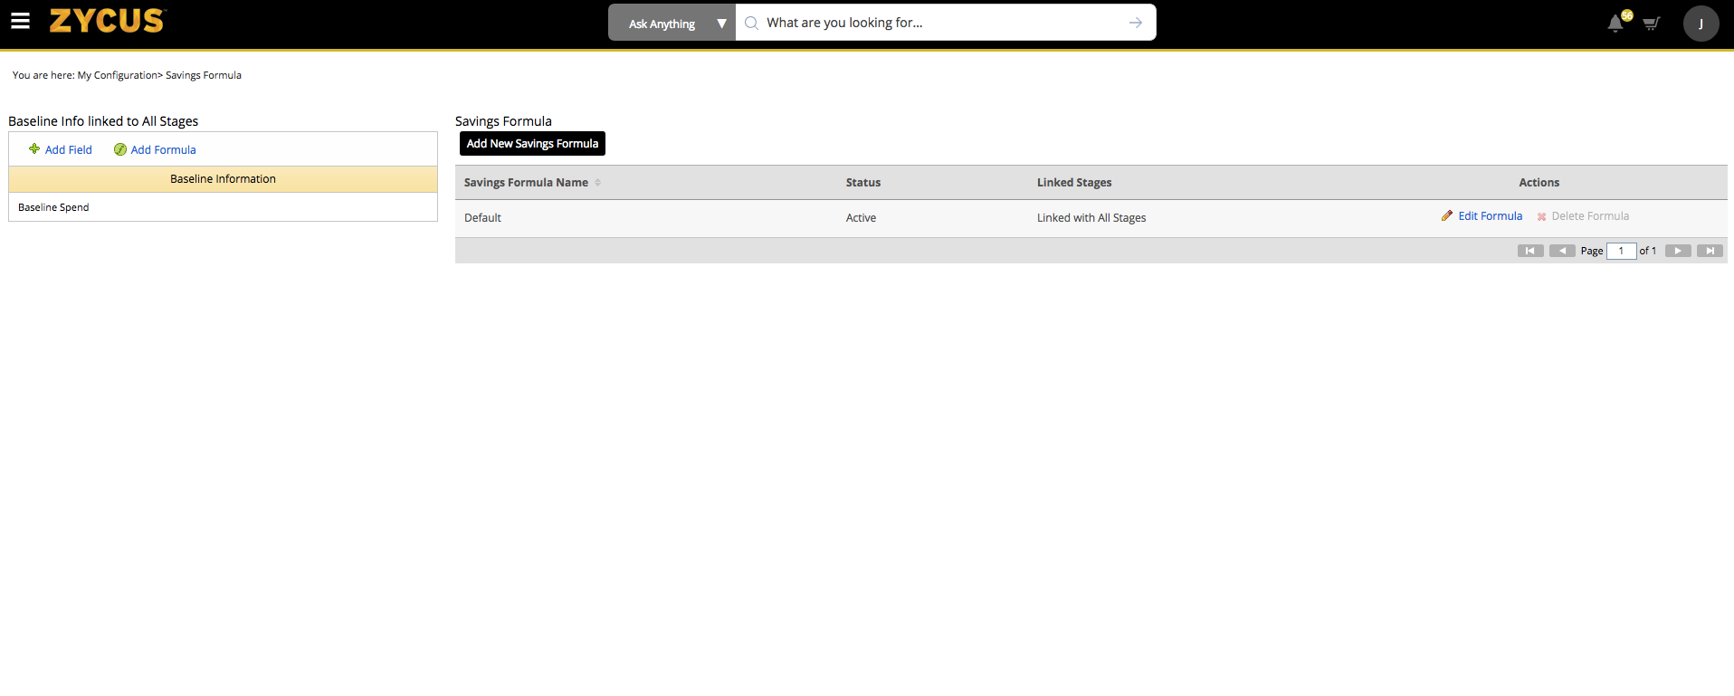Open the shopping cart
Viewport: 1734px width, 696px height.
(x=1651, y=24)
